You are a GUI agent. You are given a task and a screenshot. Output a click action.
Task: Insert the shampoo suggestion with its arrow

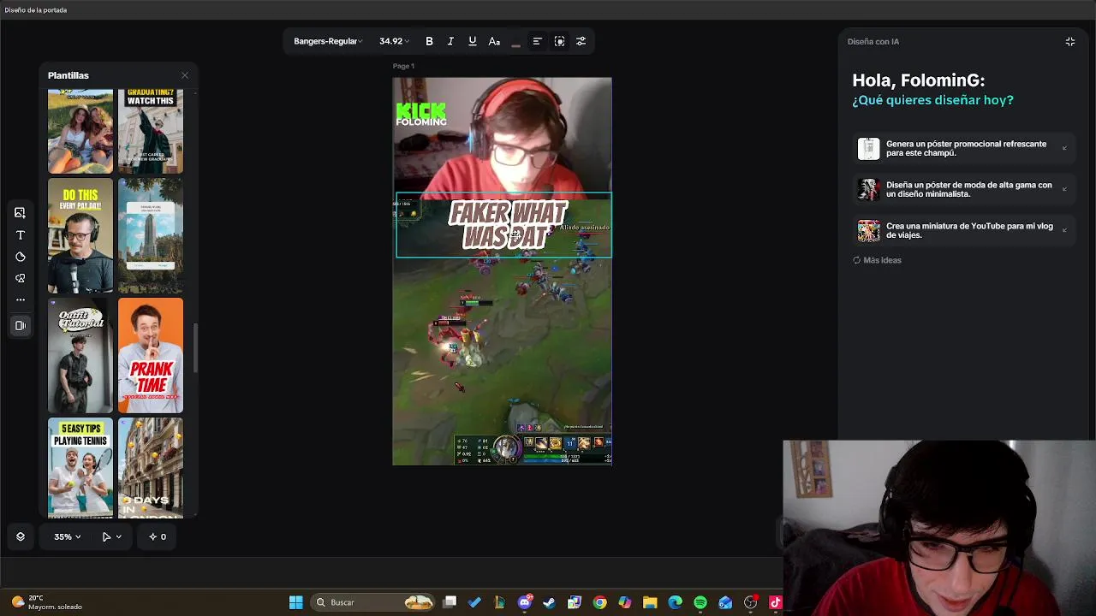[1064, 148]
